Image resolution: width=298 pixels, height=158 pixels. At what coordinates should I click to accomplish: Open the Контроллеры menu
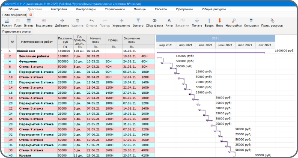(86, 9)
